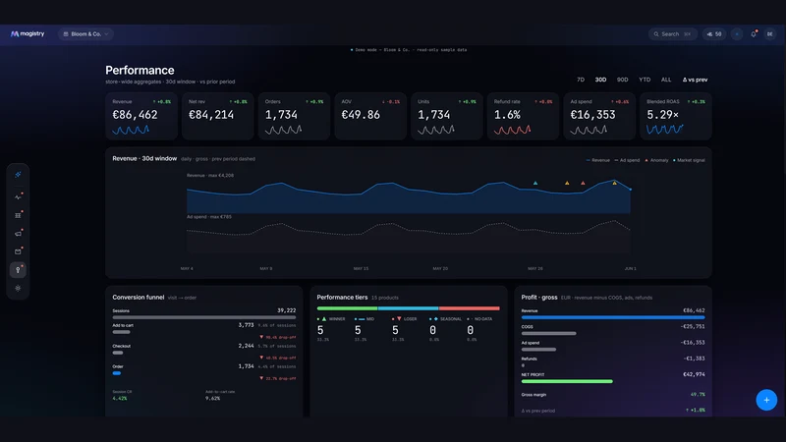Viewport: 786px width, 442px height.
Task: Open the Revenue €86,462 metric card
Action: click(141, 116)
